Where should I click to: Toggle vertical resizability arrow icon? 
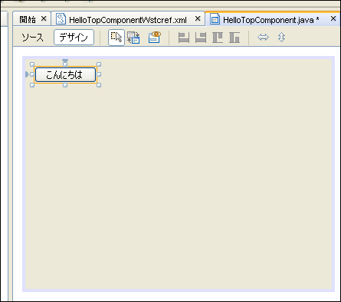point(281,38)
